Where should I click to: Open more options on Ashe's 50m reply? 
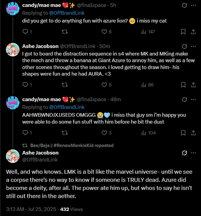click(194, 46)
